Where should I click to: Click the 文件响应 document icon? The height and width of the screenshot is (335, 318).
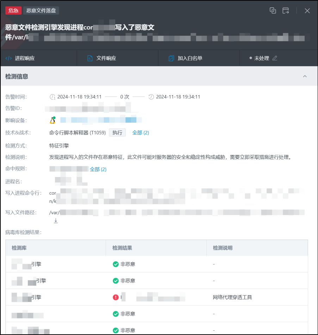(90, 58)
